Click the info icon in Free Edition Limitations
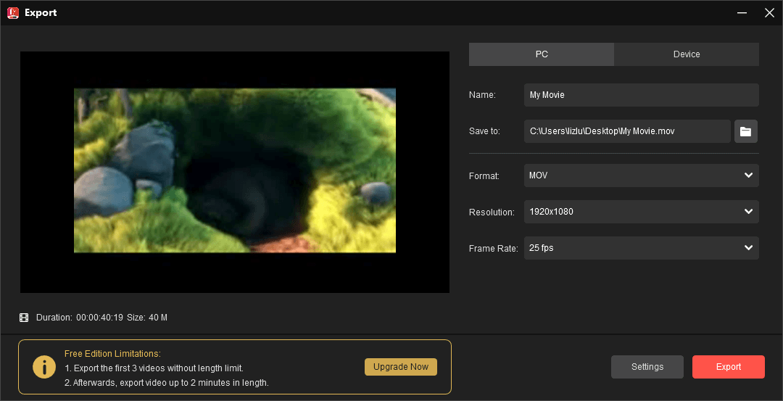This screenshot has height=401, width=783. [44, 367]
